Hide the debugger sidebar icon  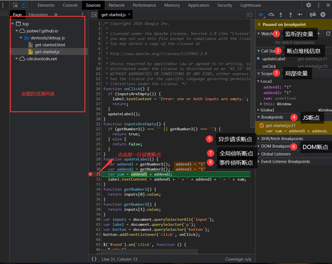[250, 15]
